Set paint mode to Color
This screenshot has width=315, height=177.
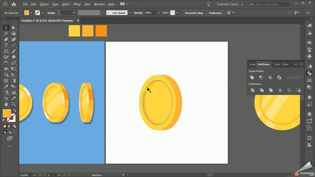click(4, 126)
